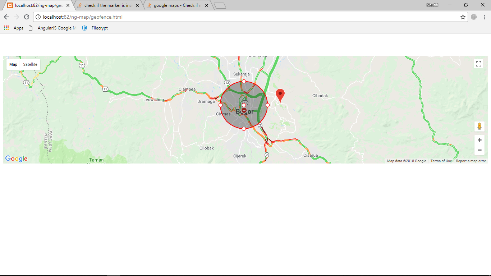Go forward in browser history
Viewport: 491px width, 276px height.
coord(17,17)
